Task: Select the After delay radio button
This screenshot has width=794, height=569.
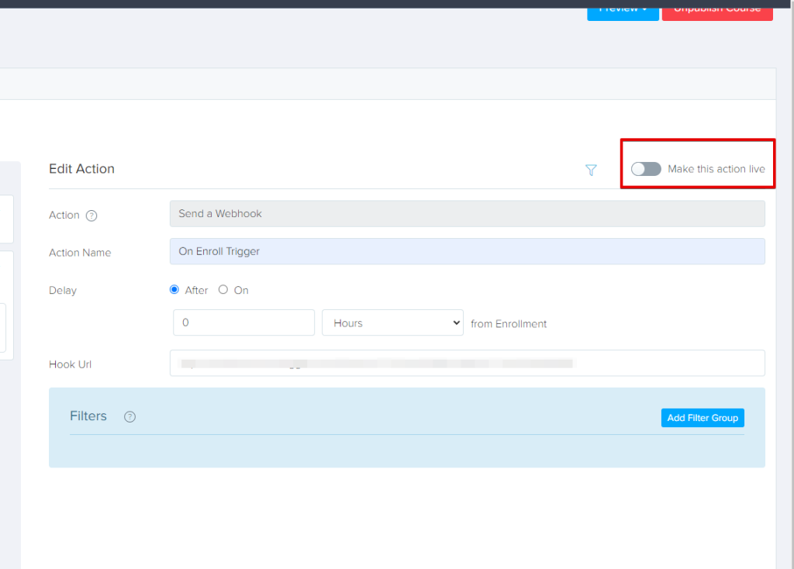Action: pos(174,290)
